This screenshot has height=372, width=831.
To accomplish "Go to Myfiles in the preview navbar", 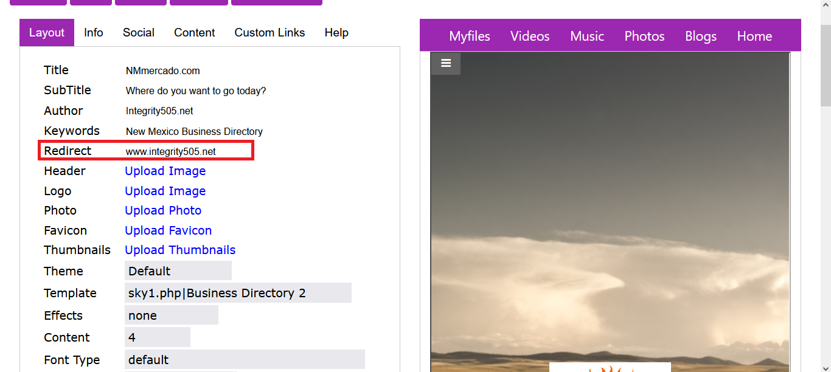I will coord(470,36).
